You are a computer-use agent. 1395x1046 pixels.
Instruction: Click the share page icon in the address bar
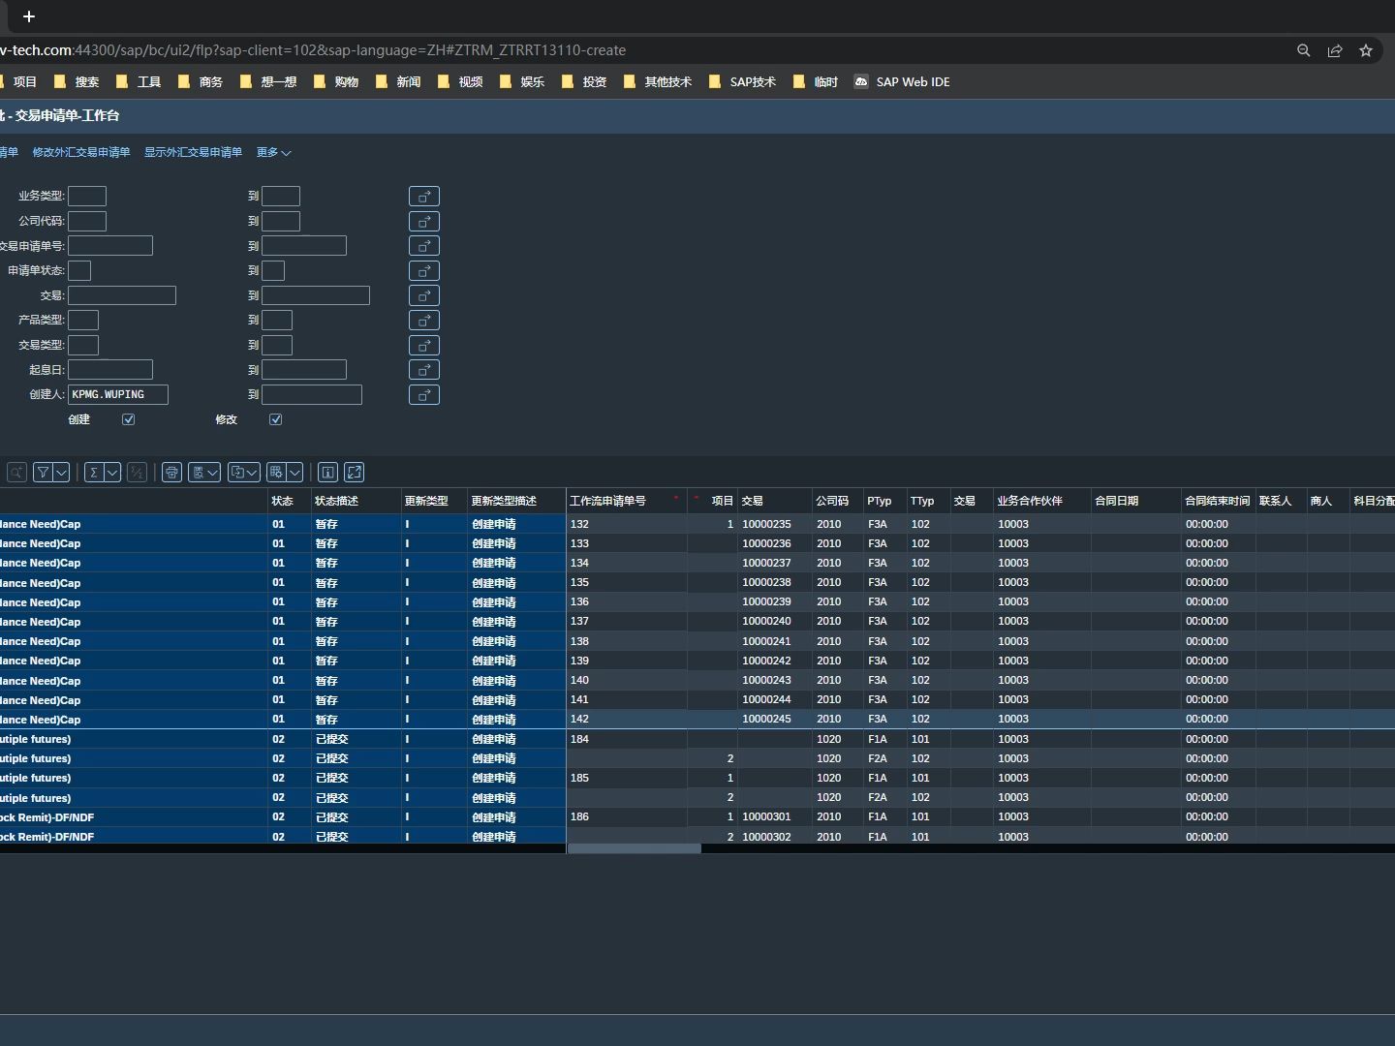[1335, 50]
